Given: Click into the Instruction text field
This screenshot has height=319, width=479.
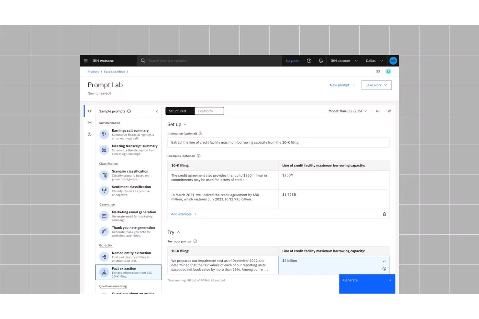Looking at the screenshot, I should pyautogui.click(x=278, y=143).
